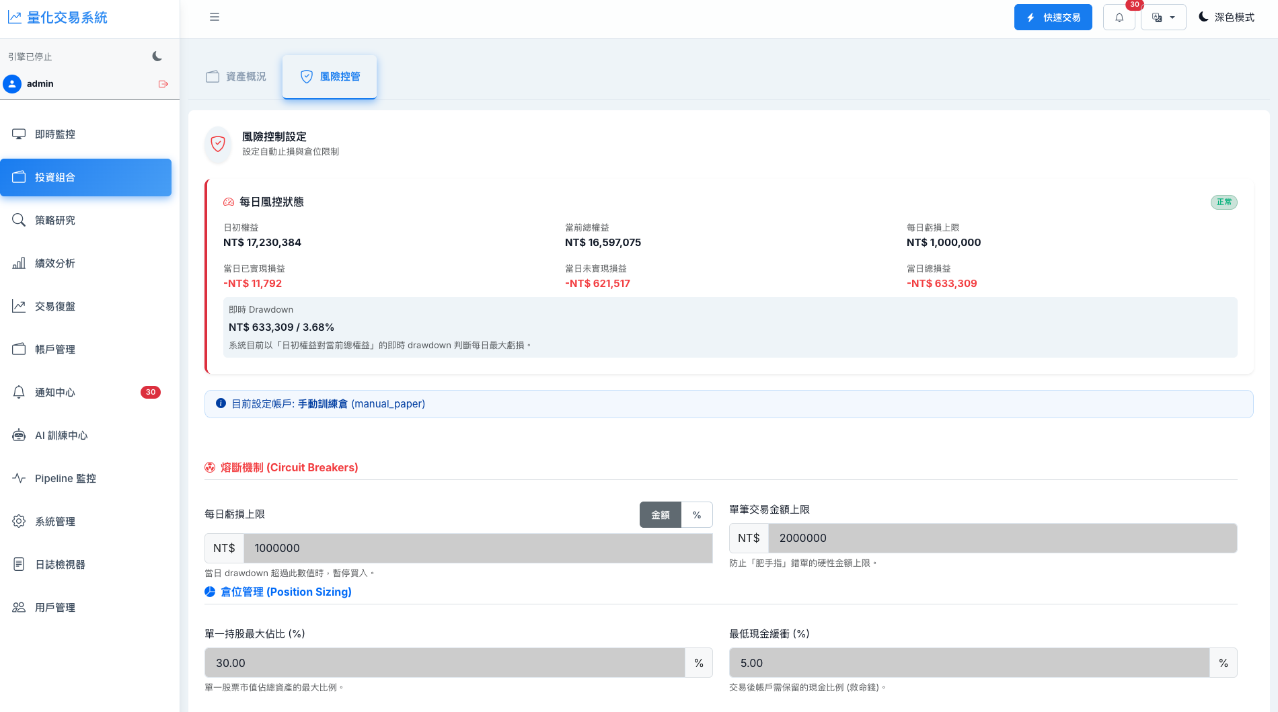The height and width of the screenshot is (712, 1278).
Task: Open AI 訓練中心 from sidebar
Action: (85, 436)
